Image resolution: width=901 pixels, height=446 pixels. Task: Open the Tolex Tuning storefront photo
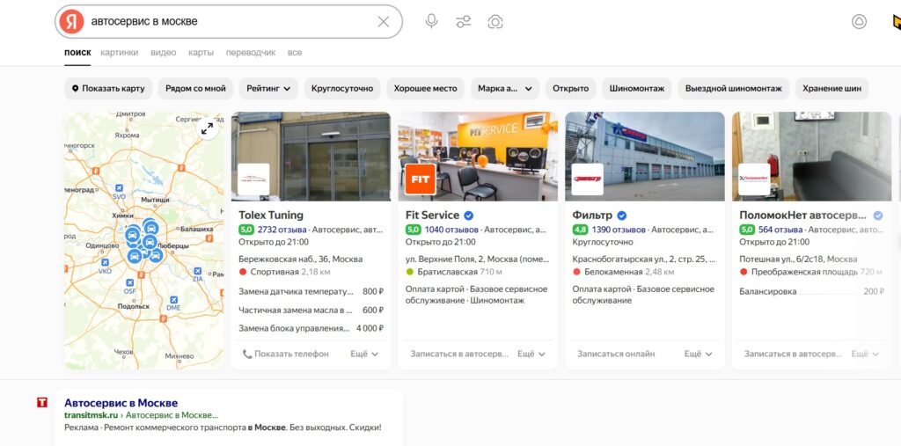pyautogui.click(x=311, y=157)
